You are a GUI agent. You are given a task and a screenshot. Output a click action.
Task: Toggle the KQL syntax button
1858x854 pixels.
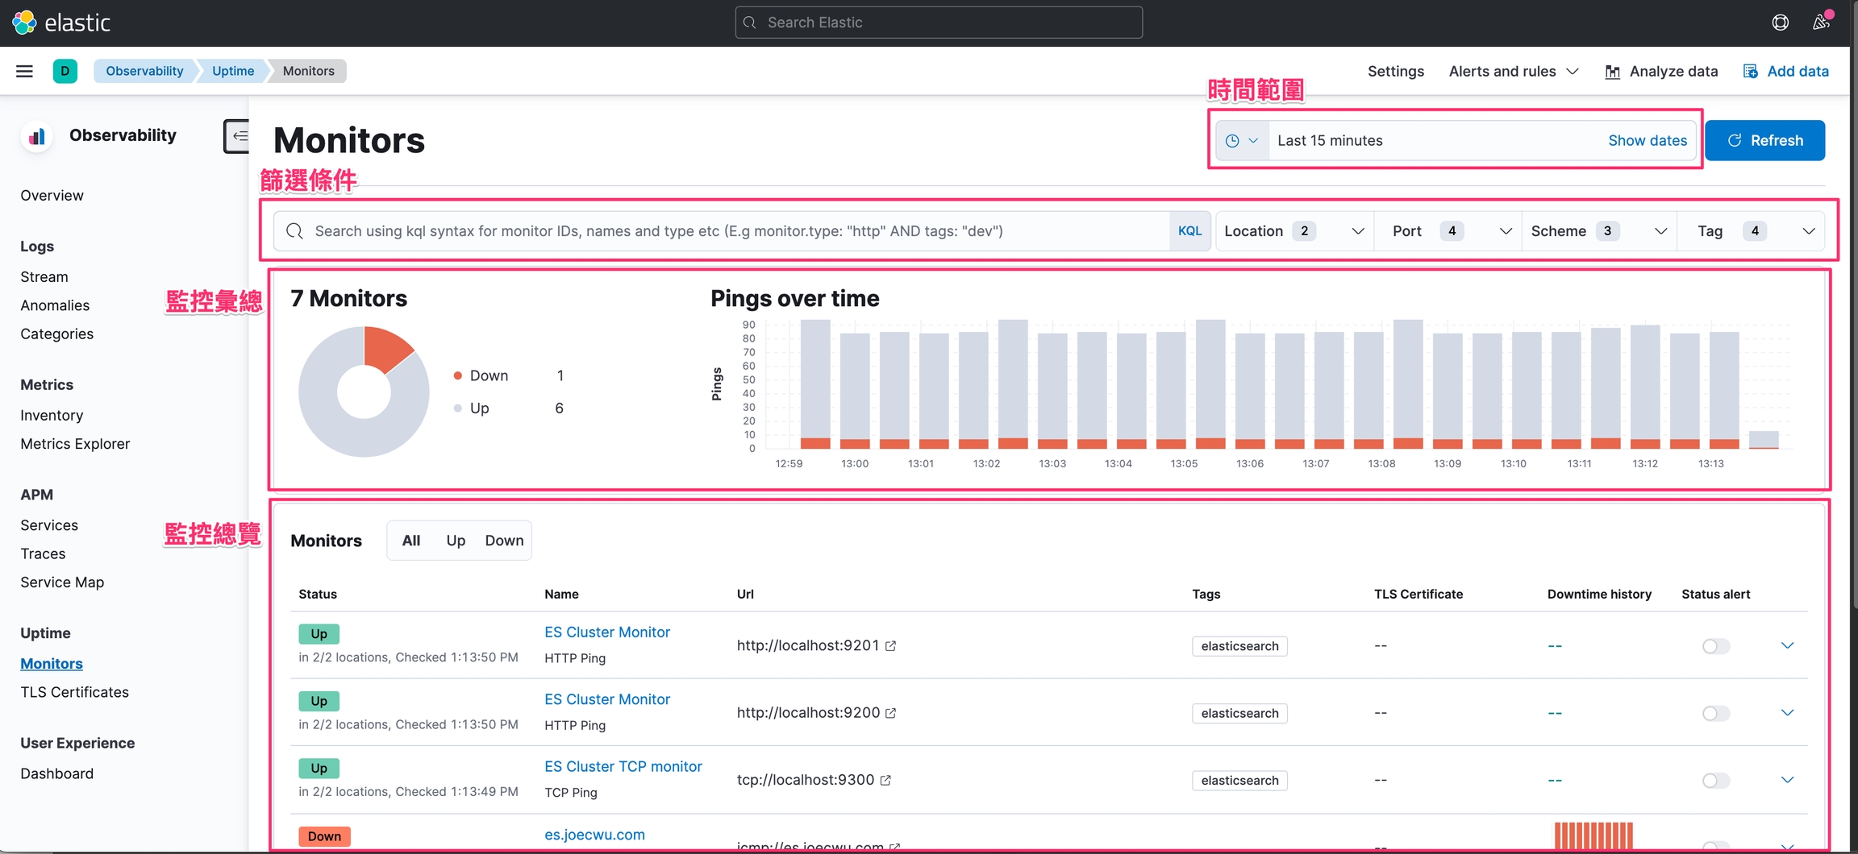tap(1189, 231)
